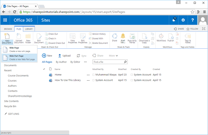
Task: Click the Find a file search box
Action: pyautogui.click(x=109, y=62)
